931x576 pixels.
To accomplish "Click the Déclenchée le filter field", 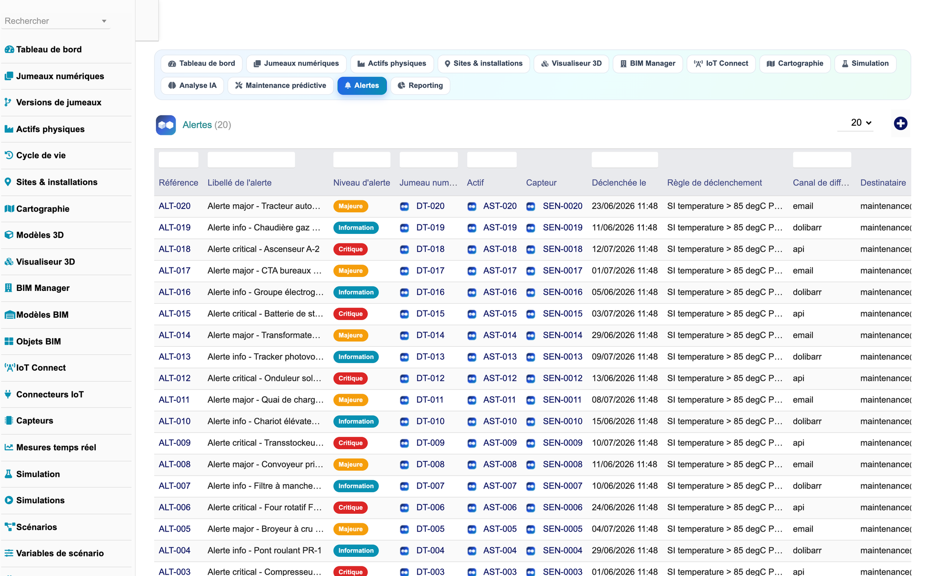I will click(625, 160).
